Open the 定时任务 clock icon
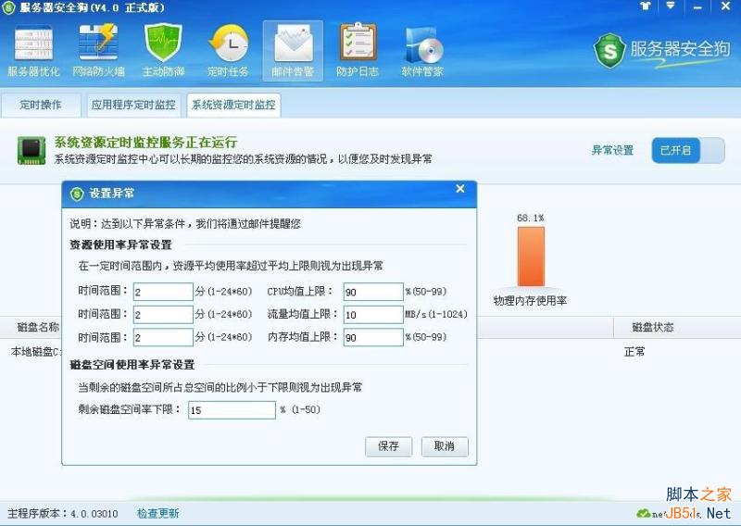Viewport: 741px width, 526px height. pyautogui.click(x=228, y=51)
